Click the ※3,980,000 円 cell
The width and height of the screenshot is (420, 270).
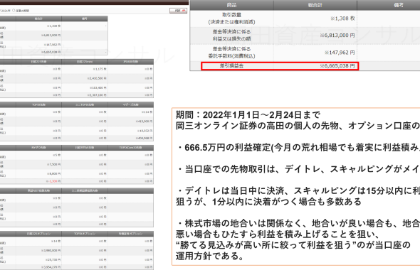(x=51, y=251)
